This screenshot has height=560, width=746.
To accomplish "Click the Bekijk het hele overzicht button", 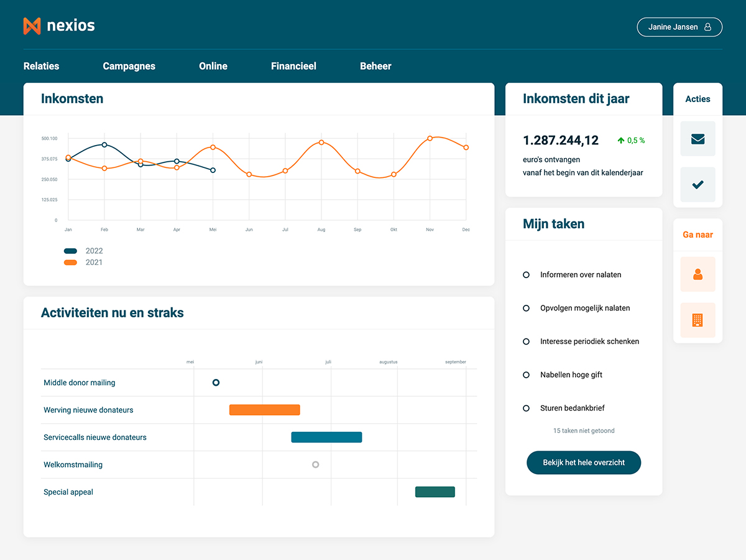I will [583, 463].
